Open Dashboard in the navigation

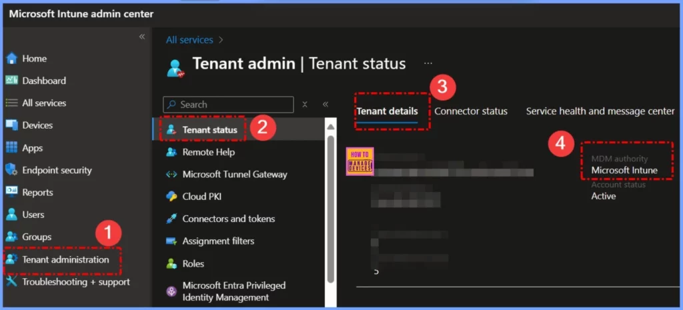tap(44, 81)
